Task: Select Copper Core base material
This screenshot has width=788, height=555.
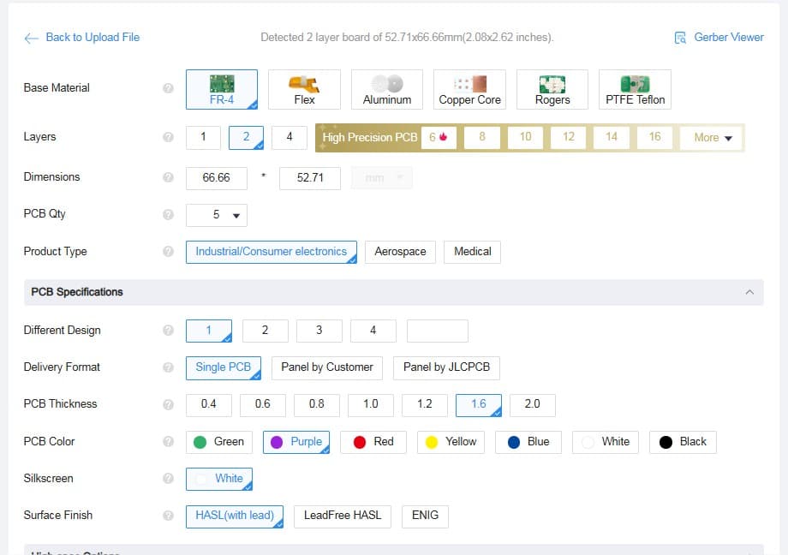Action: (x=470, y=89)
